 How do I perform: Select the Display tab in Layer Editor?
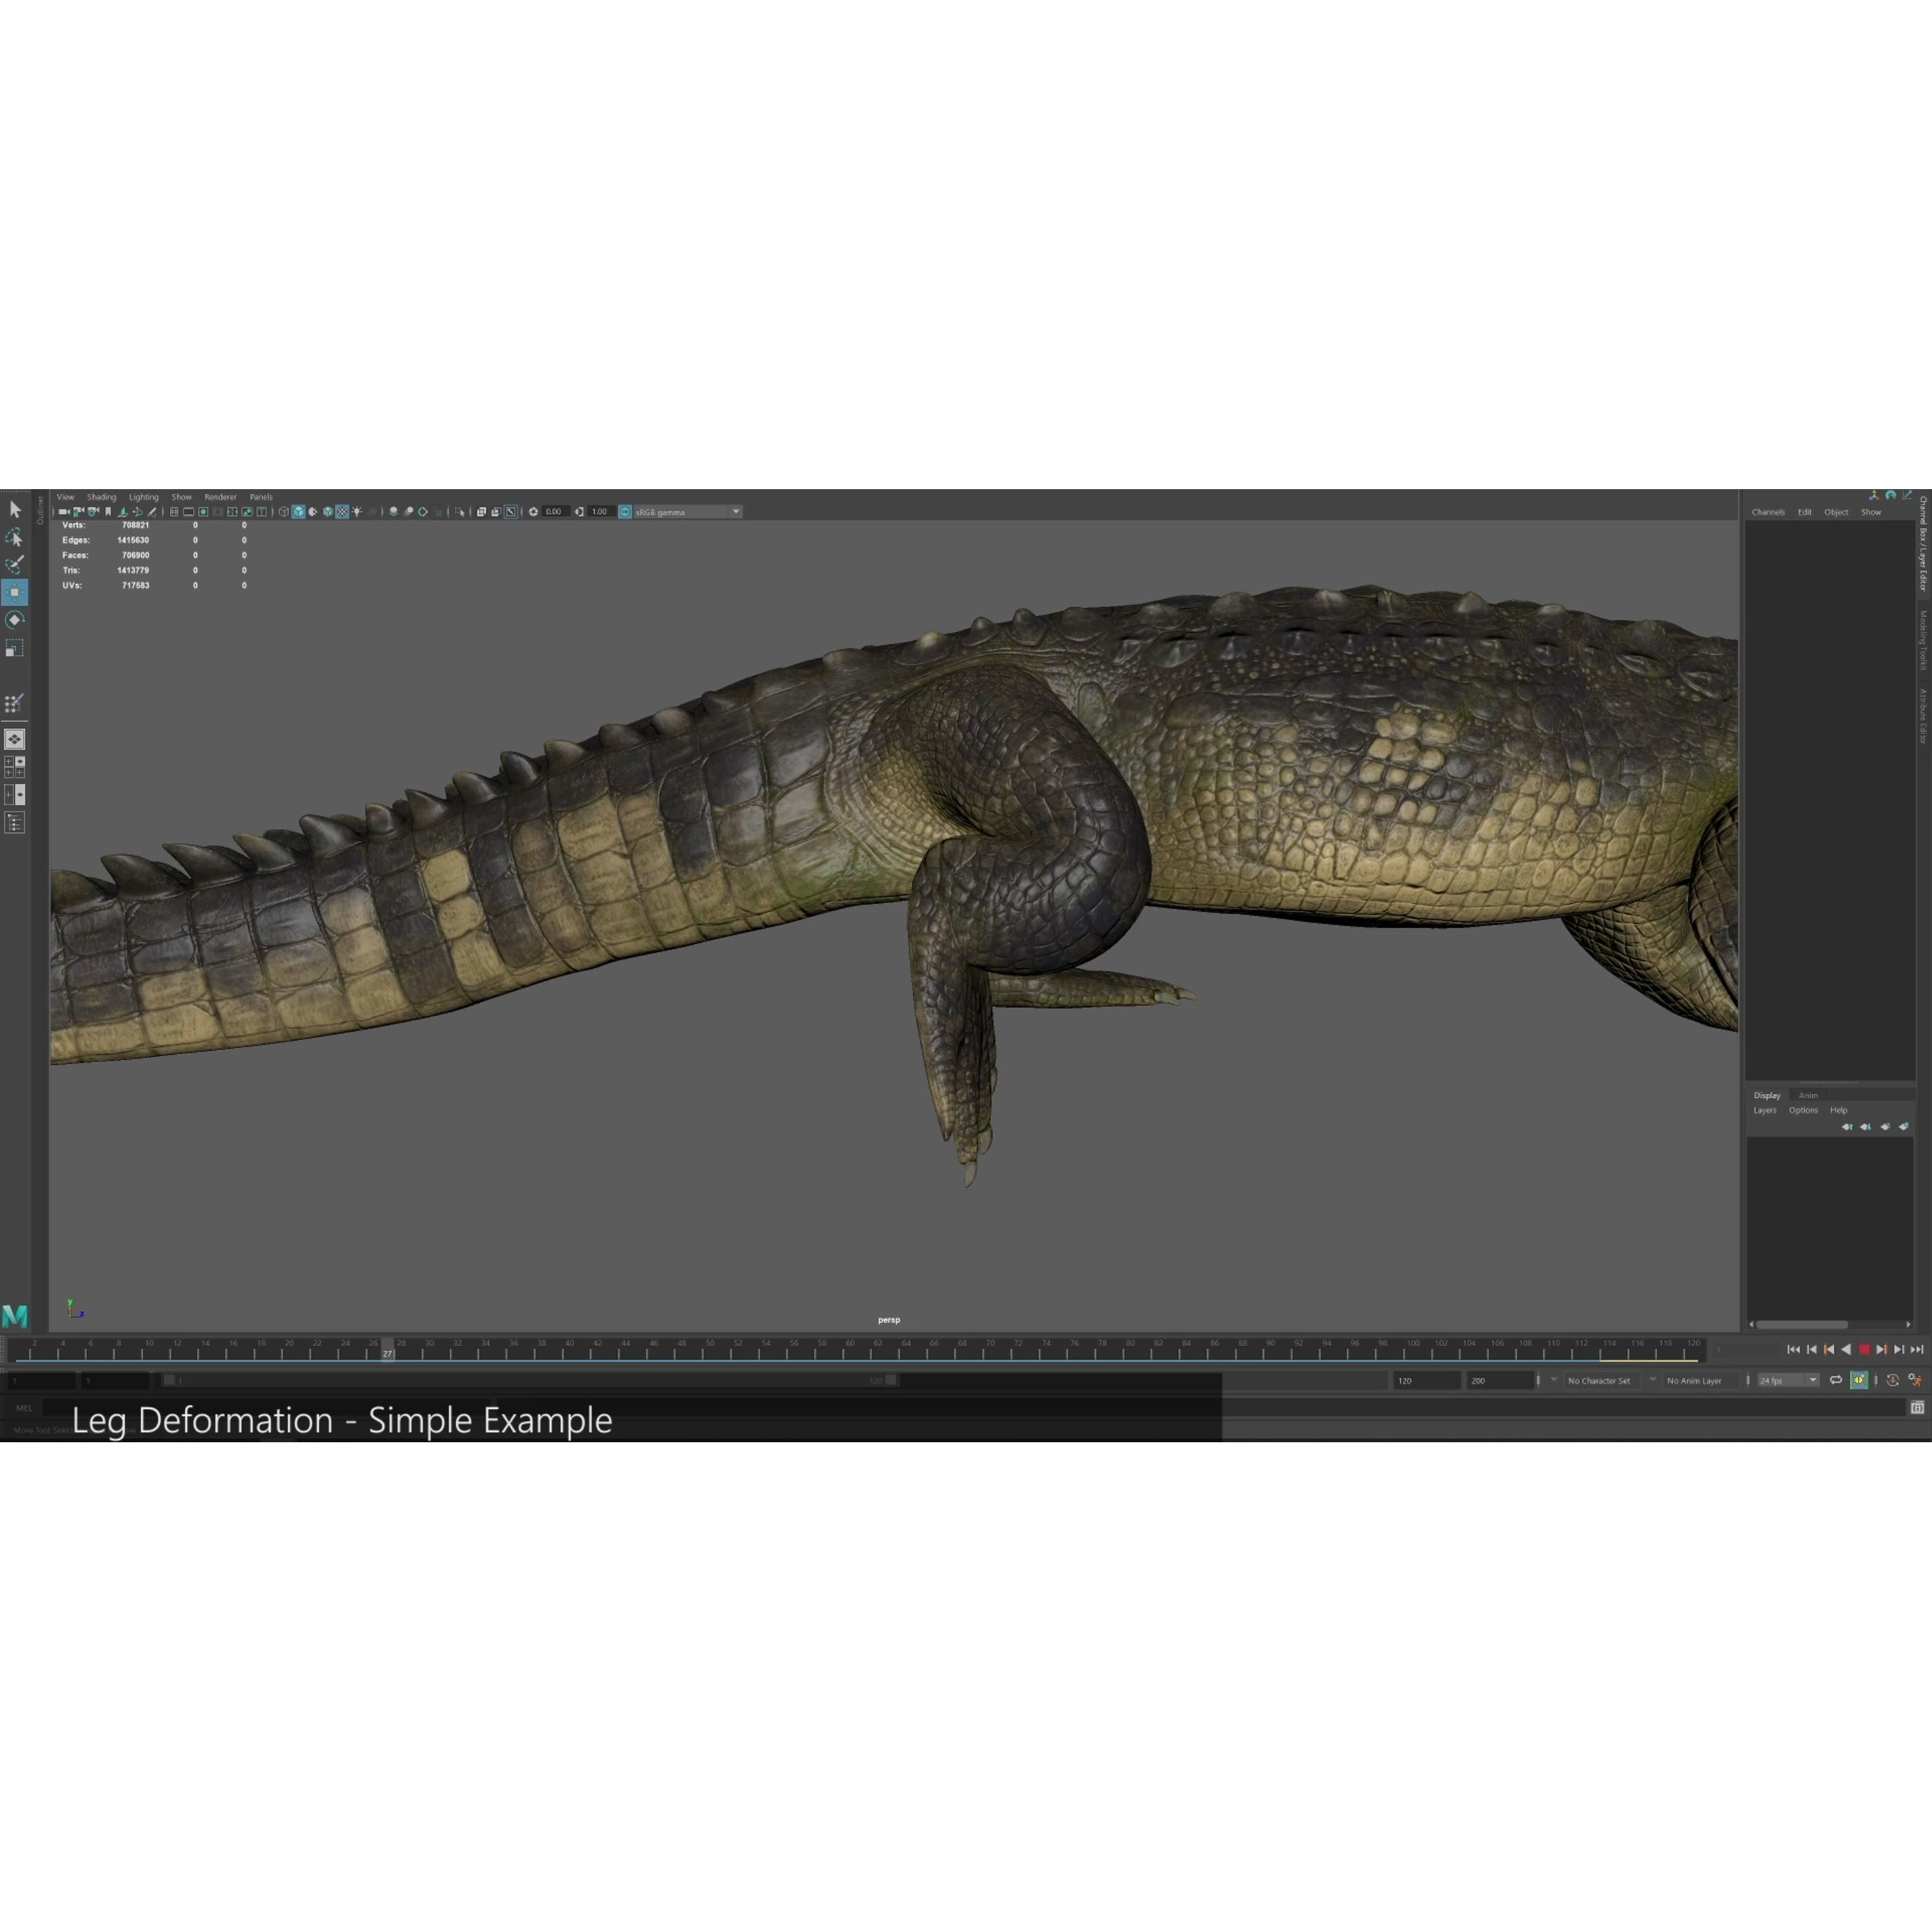tap(1767, 1095)
